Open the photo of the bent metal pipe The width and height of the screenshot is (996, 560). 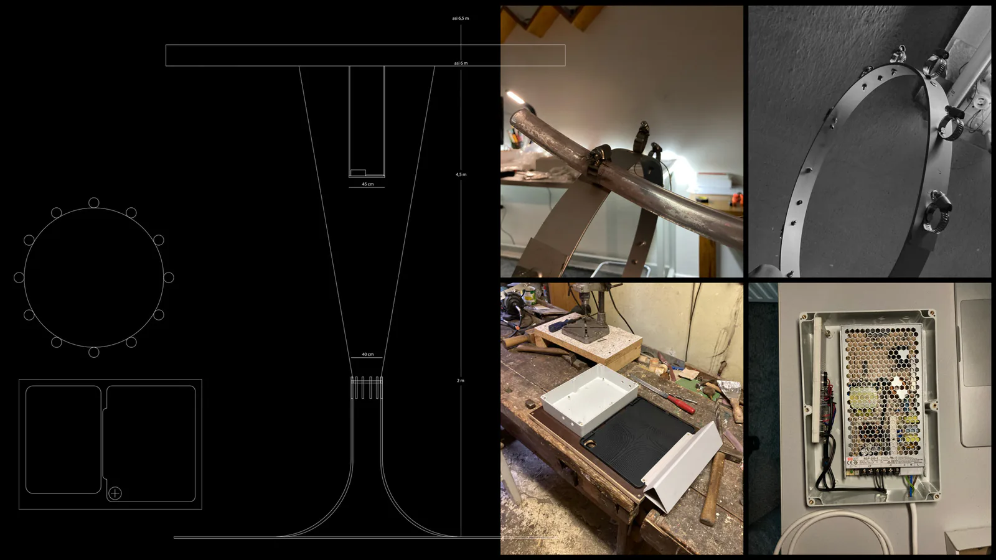(622, 141)
